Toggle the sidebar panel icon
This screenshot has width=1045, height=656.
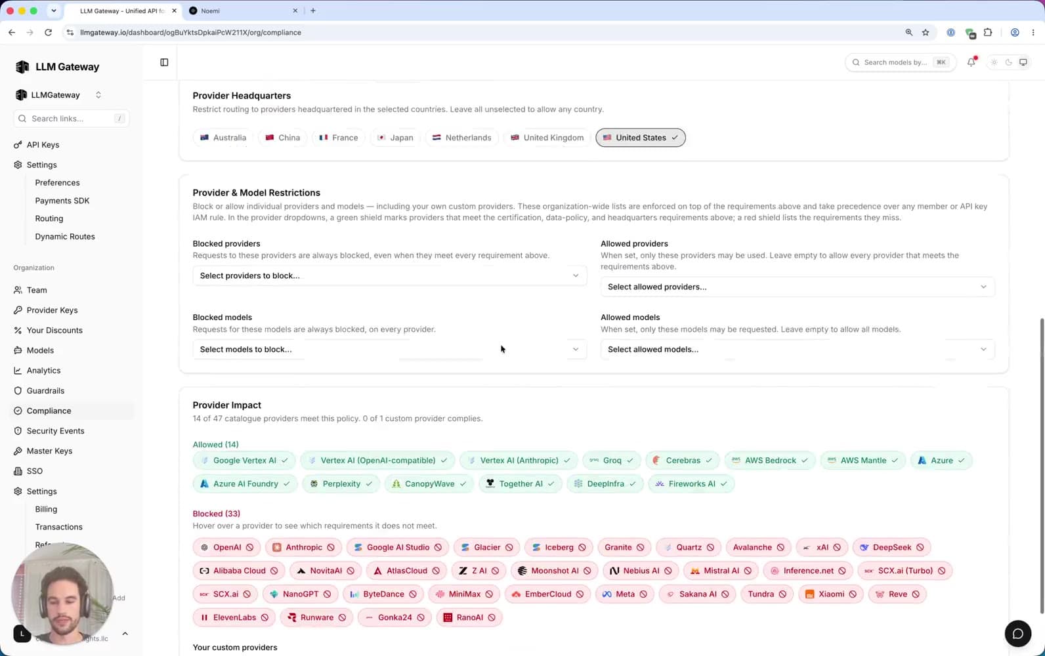pyautogui.click(x=164, y=62)
